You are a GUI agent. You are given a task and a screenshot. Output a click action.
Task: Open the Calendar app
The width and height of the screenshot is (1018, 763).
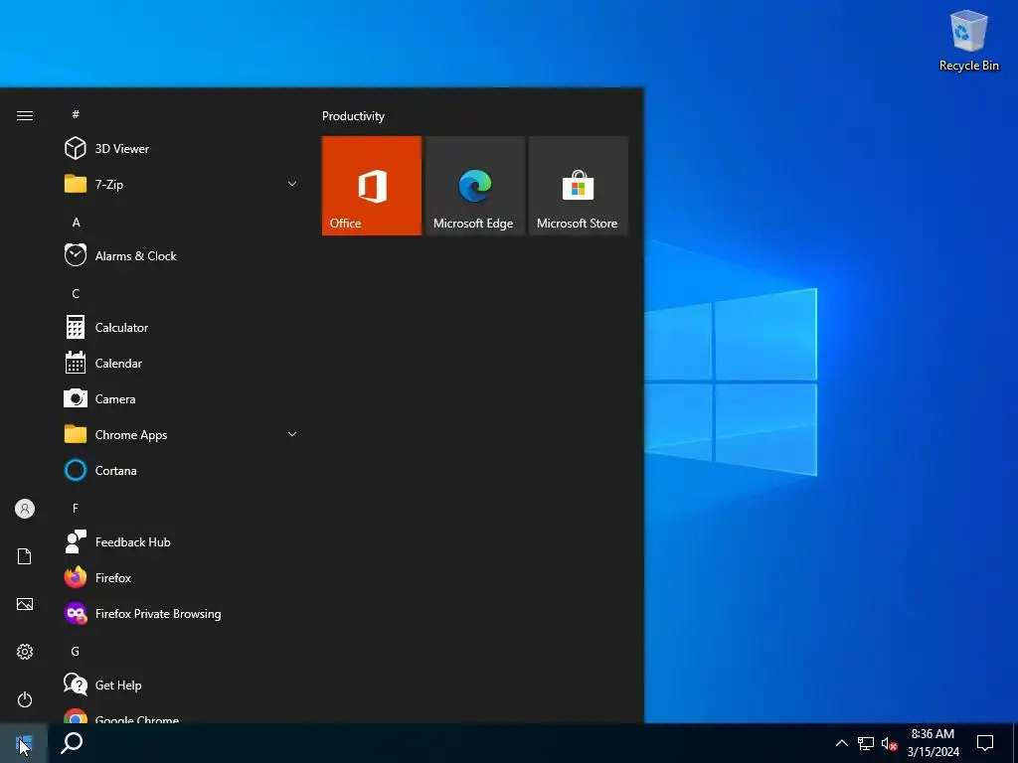(182, 364)
